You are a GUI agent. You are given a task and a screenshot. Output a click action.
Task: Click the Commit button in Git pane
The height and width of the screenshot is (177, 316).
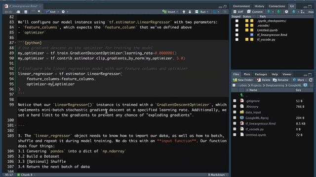coord(255,12)
